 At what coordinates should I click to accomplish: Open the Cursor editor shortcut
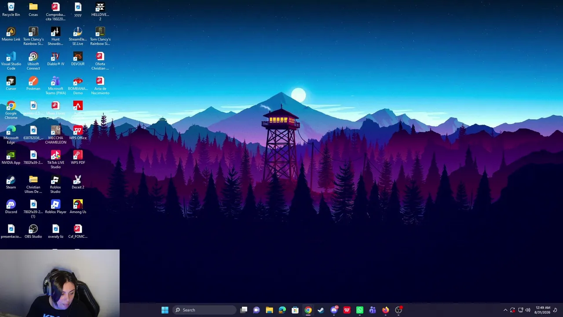point(11,84)
